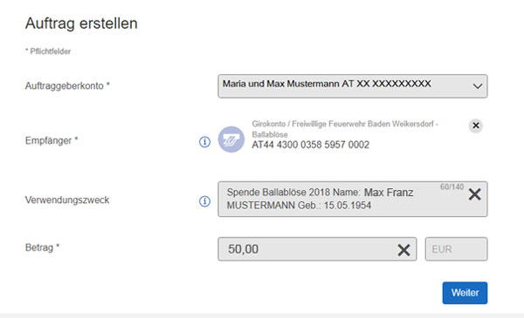Click the Girokonto Freiwillige Feuerwehr recipient name

coord(345,129)
